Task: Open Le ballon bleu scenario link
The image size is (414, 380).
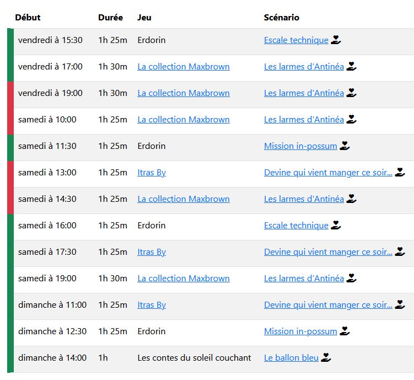Action: tap(291, 358)
